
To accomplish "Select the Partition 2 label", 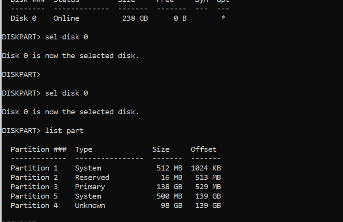I will click(34, 178).
